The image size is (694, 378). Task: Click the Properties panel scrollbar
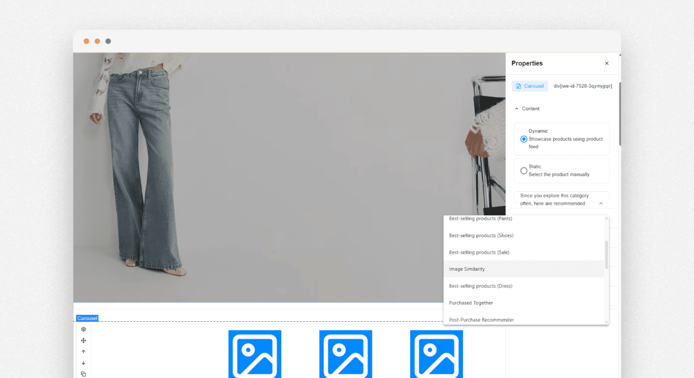pos(620,114)
